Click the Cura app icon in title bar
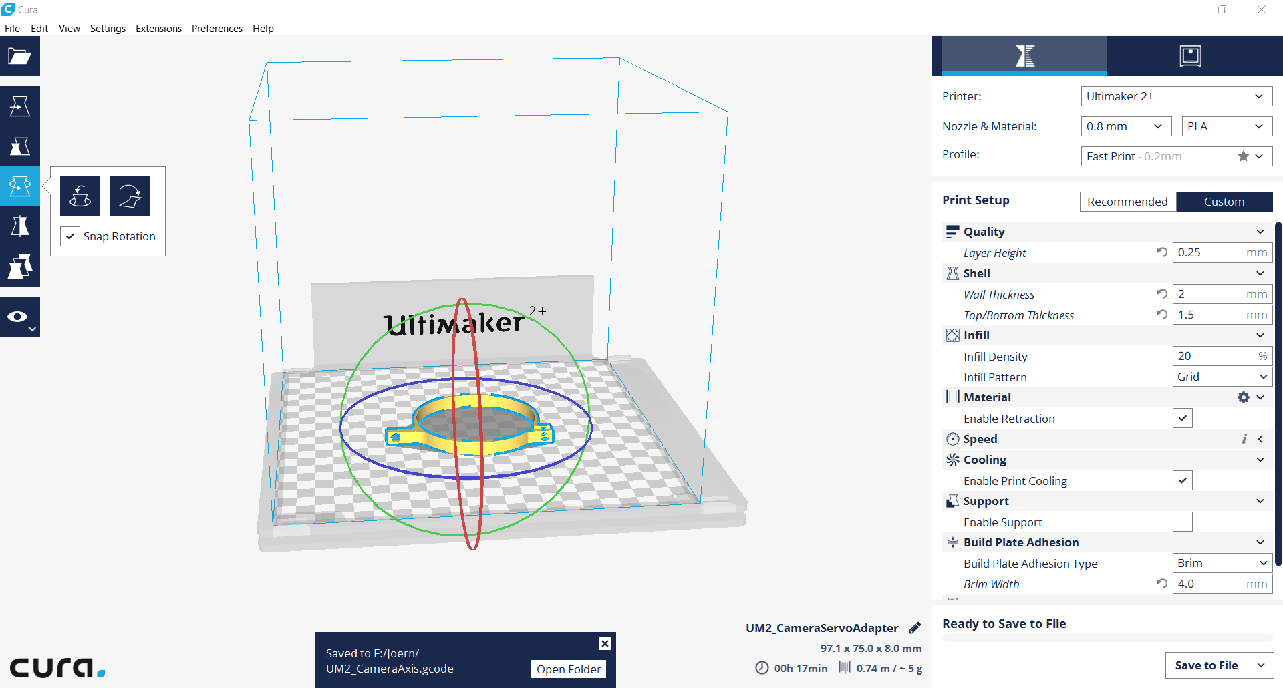This screenshot has height=688, width=1283. 8,9
